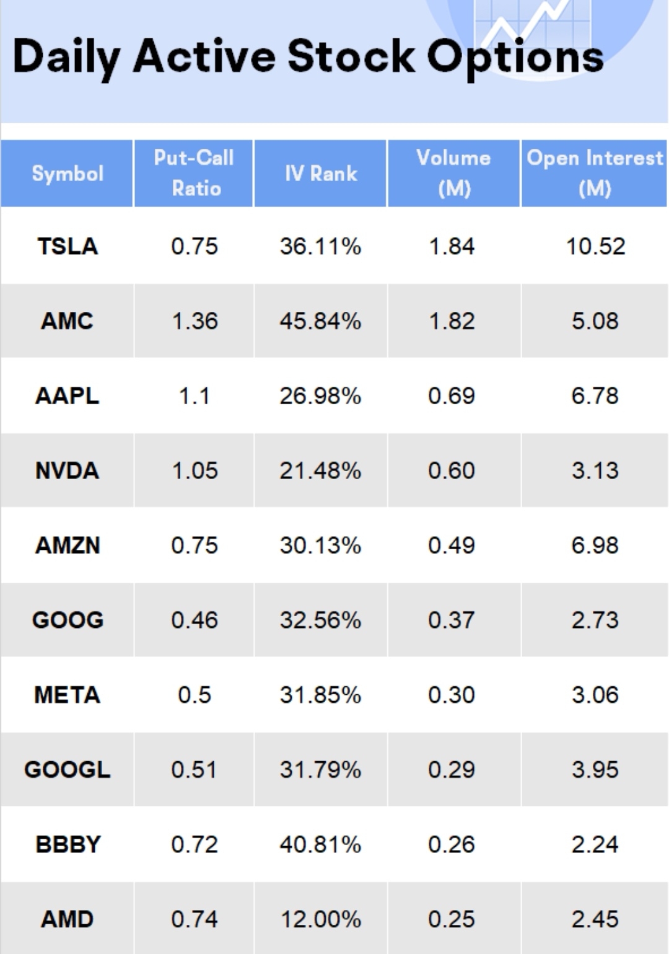Select the AMD symbol cell
The image size is (669, 954).
point(67,919)
